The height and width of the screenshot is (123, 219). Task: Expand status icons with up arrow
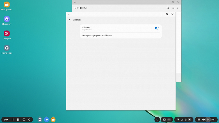190,120
